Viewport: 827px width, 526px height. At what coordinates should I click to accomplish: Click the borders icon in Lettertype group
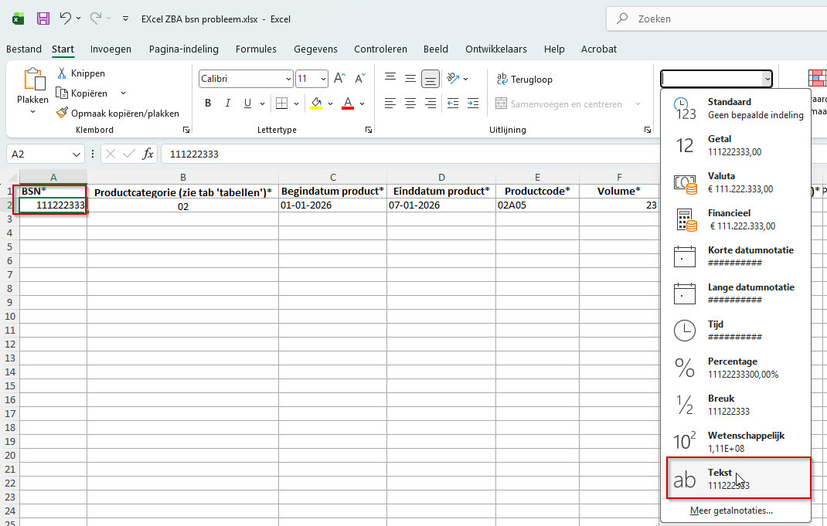click(x=281, y=104)
